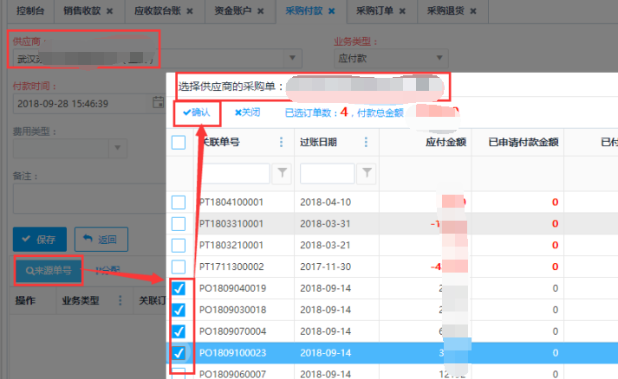618x379 pixels.
Task: Open 业务类型 column menu in lower grid
Action: 120,301
